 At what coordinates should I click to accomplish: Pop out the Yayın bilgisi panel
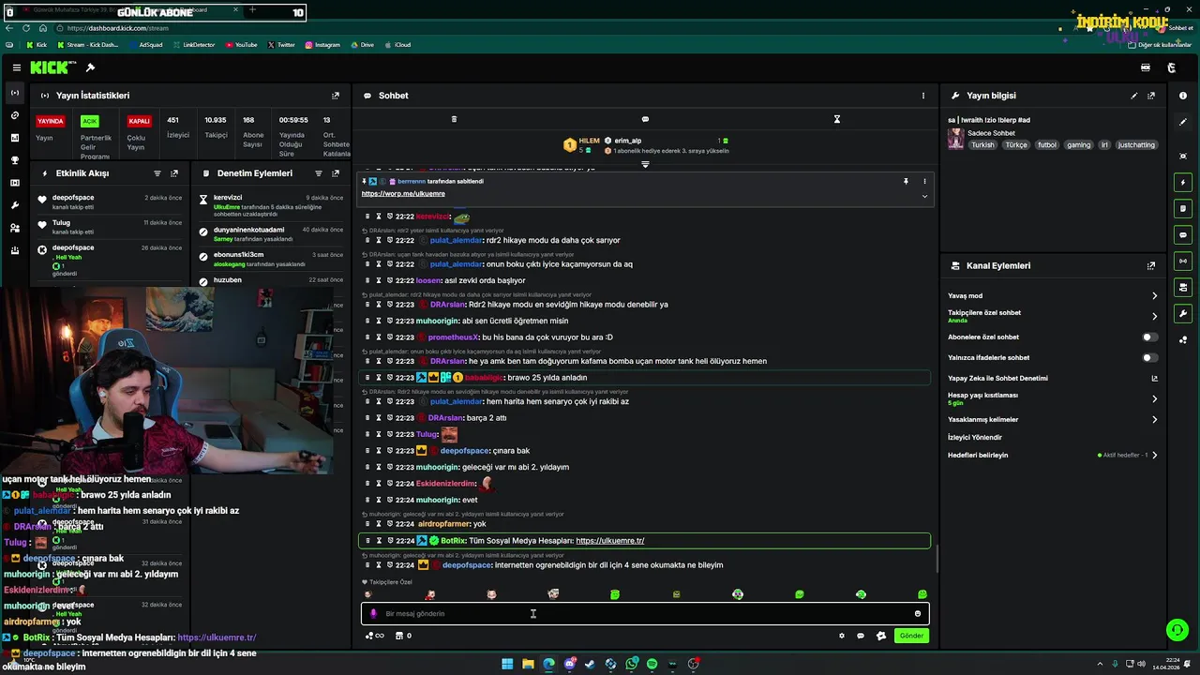(x=1151, y=96)
